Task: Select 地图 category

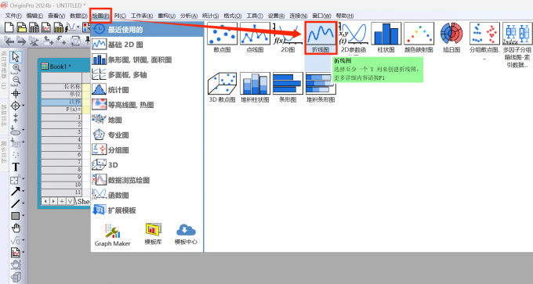Action: click(147, 120)
